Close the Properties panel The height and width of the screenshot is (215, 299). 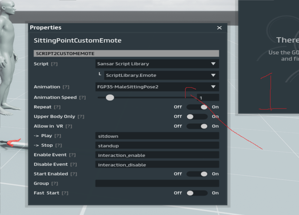[x=219, y=28]
